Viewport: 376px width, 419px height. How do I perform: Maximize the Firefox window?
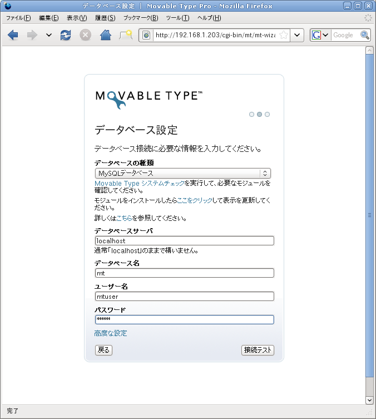click(358, 6)
